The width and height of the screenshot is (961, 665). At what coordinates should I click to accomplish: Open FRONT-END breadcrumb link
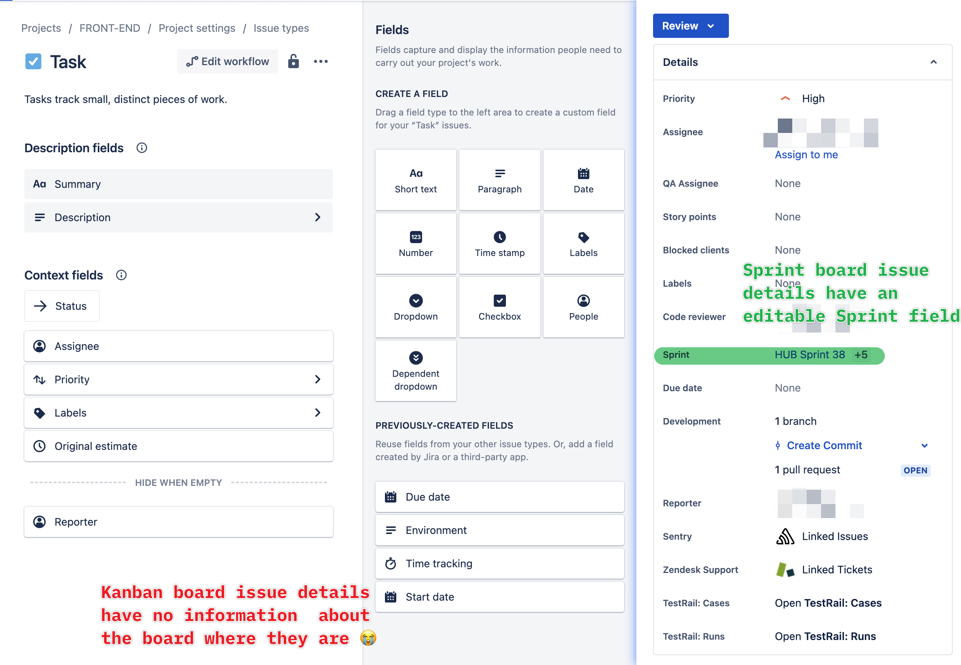coord(110,28)
